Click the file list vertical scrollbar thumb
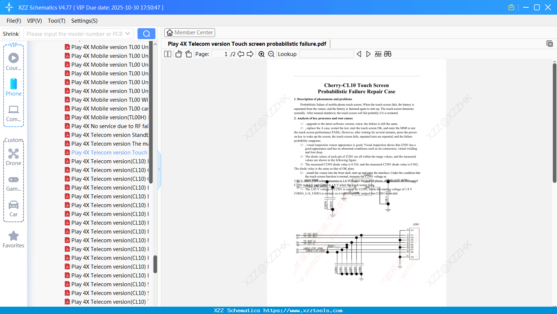557x314 pixels. (155, 264)
